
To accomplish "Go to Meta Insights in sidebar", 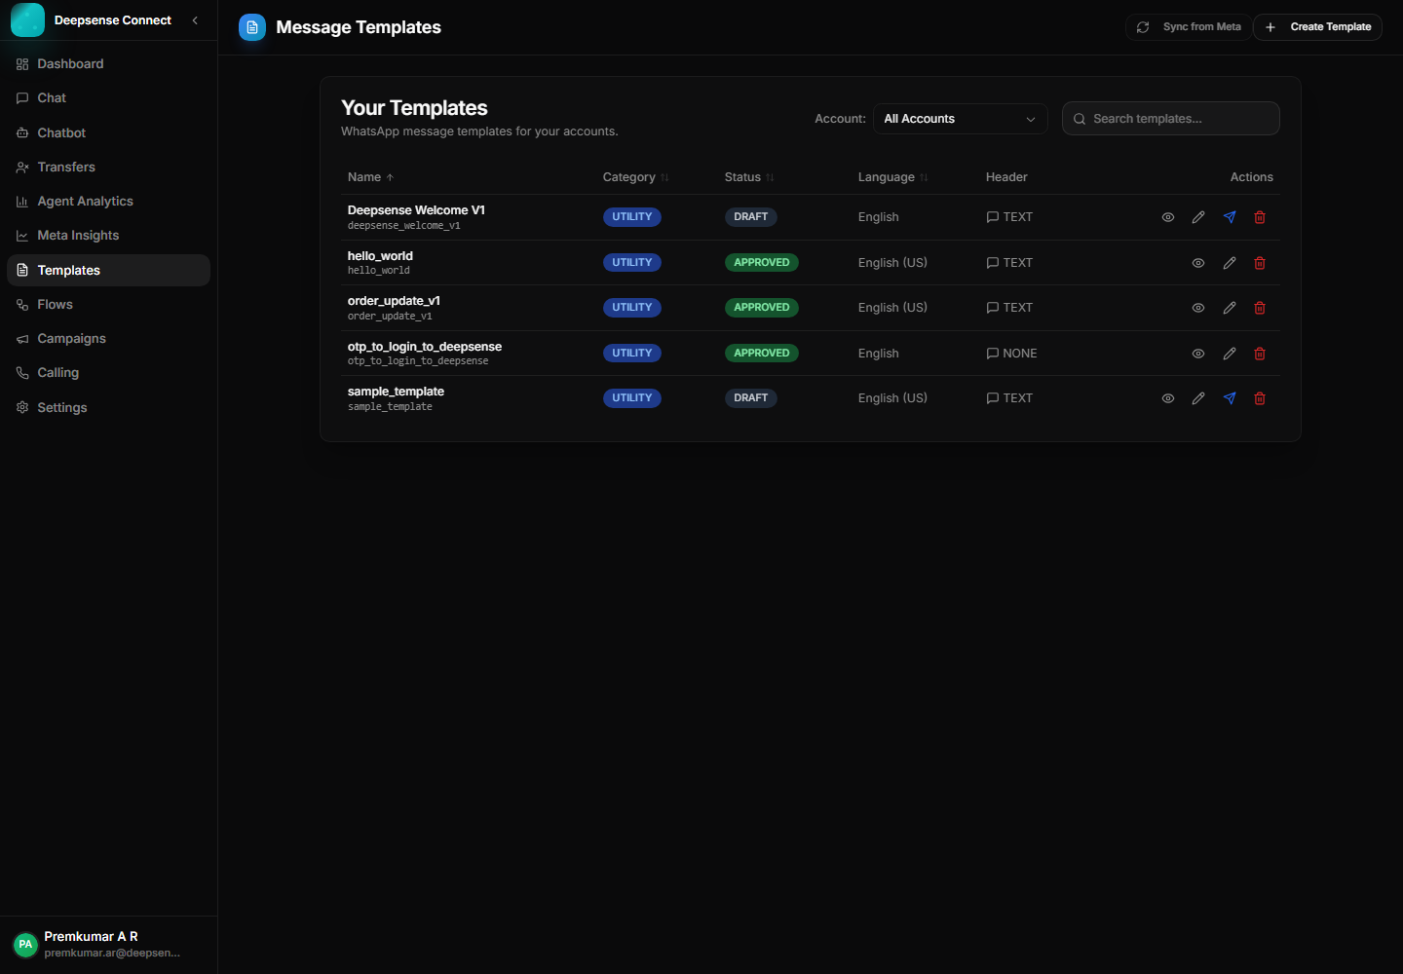I will point(78,236).
